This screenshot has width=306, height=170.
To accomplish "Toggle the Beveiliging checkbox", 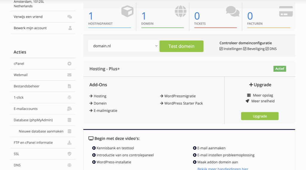I will 245,49.
